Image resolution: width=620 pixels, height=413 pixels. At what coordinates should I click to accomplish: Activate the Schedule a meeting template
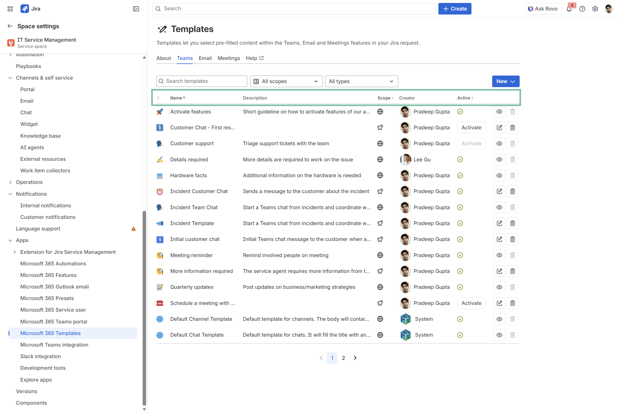coord(471,303)
